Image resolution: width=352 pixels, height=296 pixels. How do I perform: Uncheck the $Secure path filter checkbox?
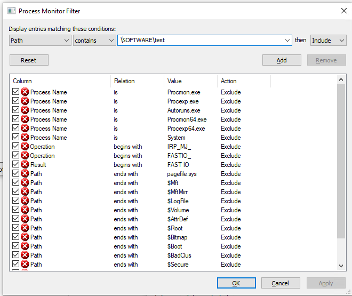15,263
